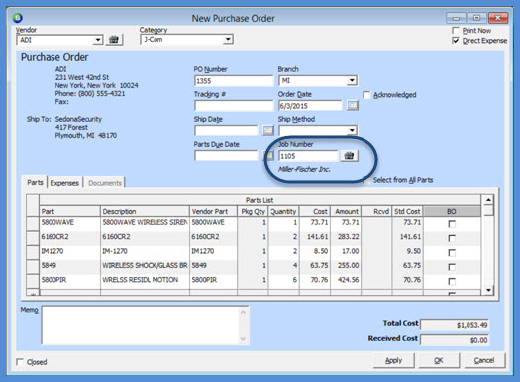Minimize the New Purchase Order window
This screenshot has width=520, height=382.
tap(456, 18)
